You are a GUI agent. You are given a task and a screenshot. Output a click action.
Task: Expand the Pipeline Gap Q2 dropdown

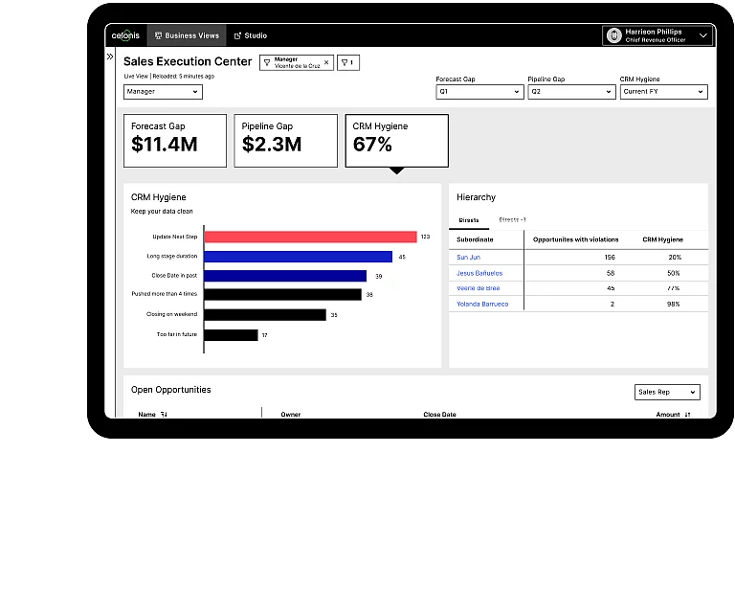tap(570, 92)
